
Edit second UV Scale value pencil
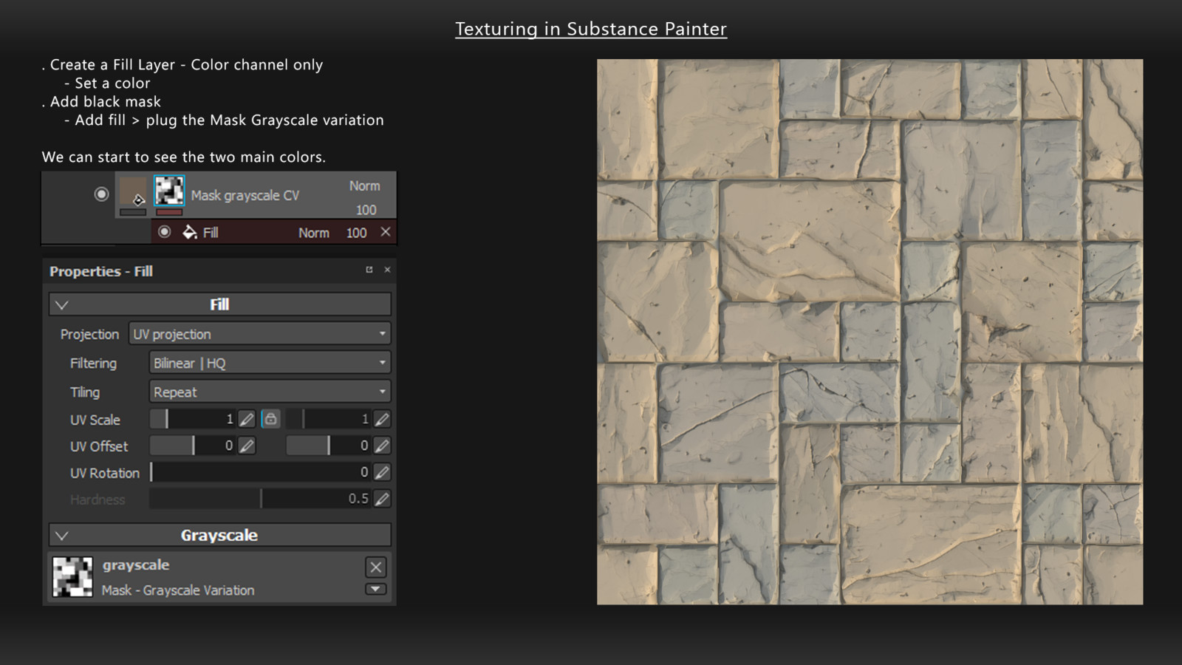click(x=382, y=419)
